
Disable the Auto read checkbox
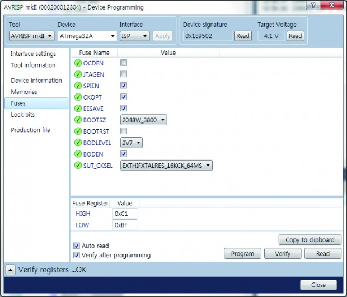(77, 246)
